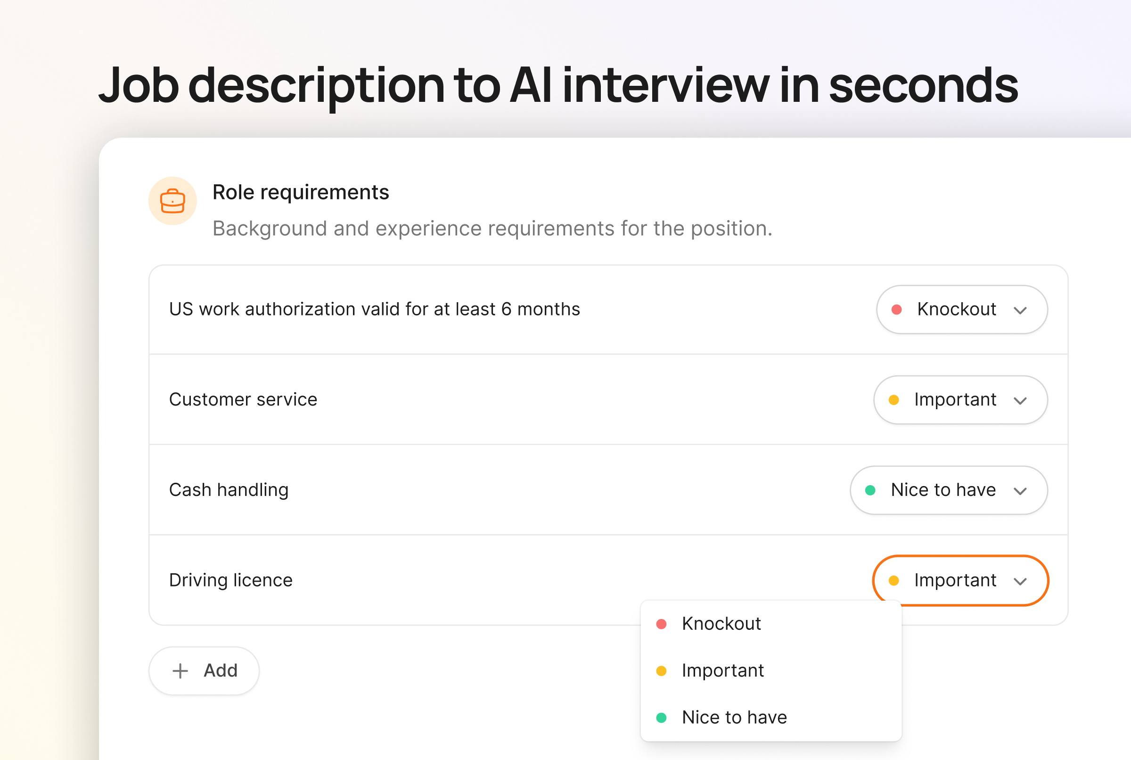Choose Nice to have in open menu
The height and width of the screenshot is (760, 1131).
734,718
